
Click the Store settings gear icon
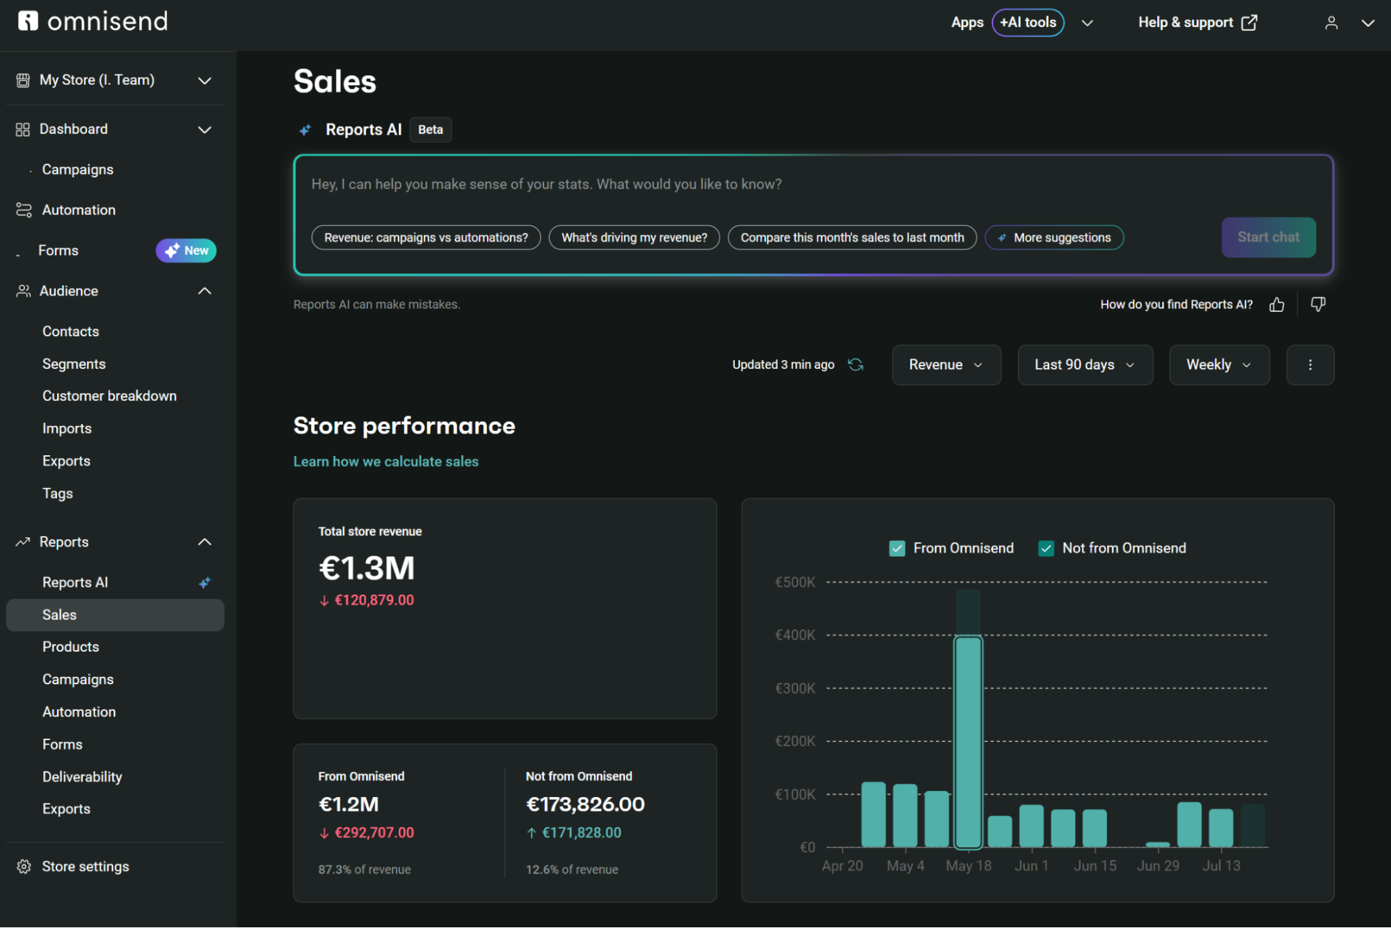point(24,867)
